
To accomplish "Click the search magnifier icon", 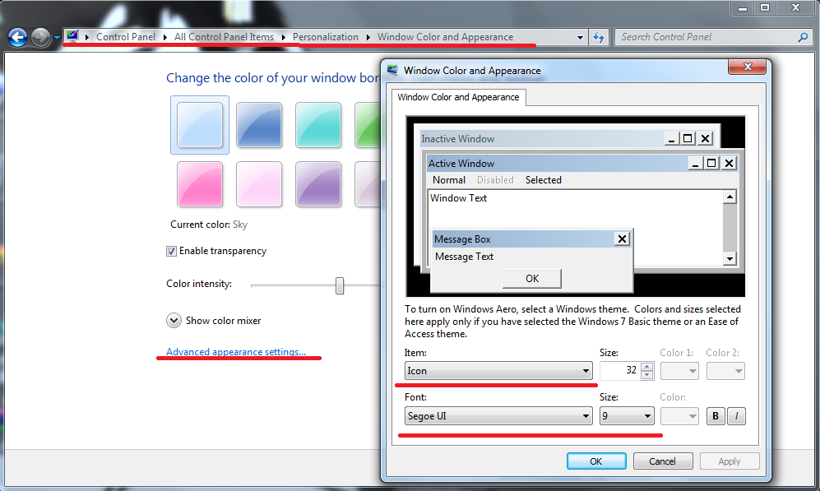I will [x=803, y=37].
